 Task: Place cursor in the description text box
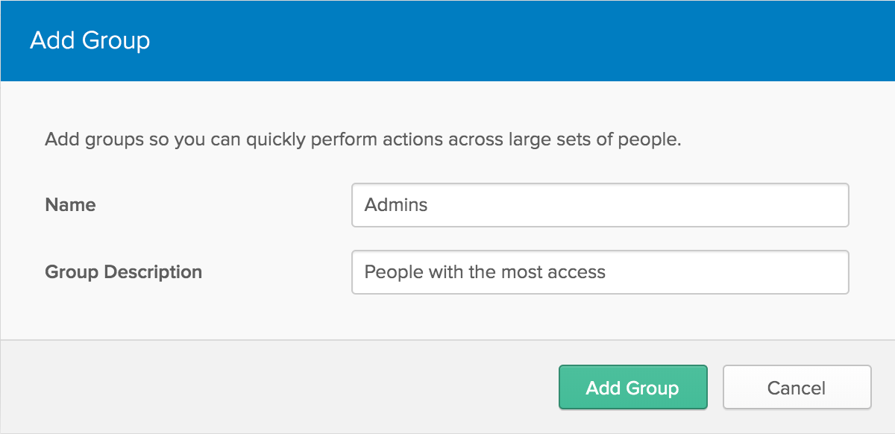point(600,272)
